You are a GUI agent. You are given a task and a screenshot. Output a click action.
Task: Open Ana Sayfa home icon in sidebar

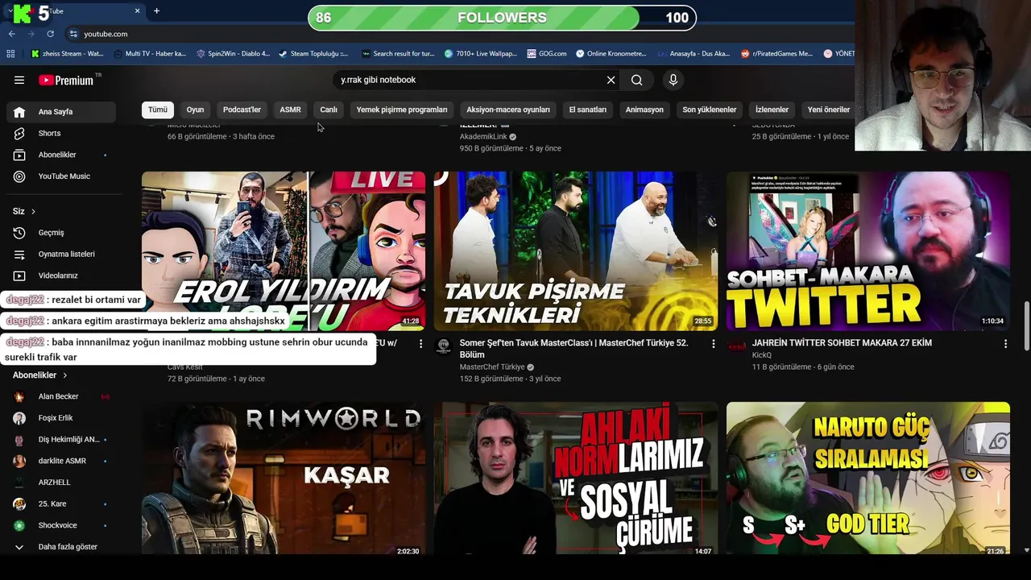point(19,112)
